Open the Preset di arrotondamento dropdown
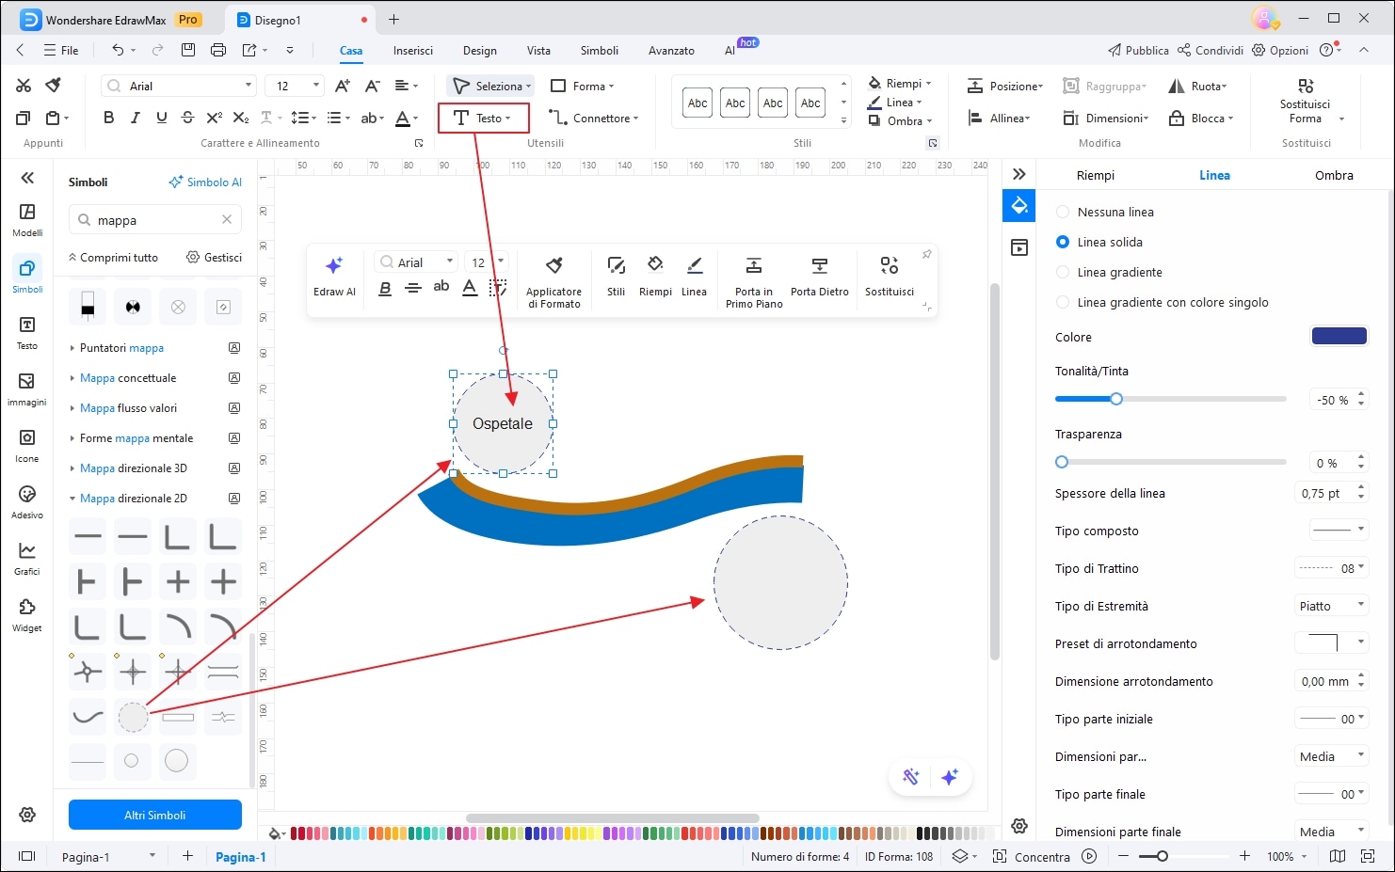Viewport: 1395px width, 872px height. (x=1331, y=642)
